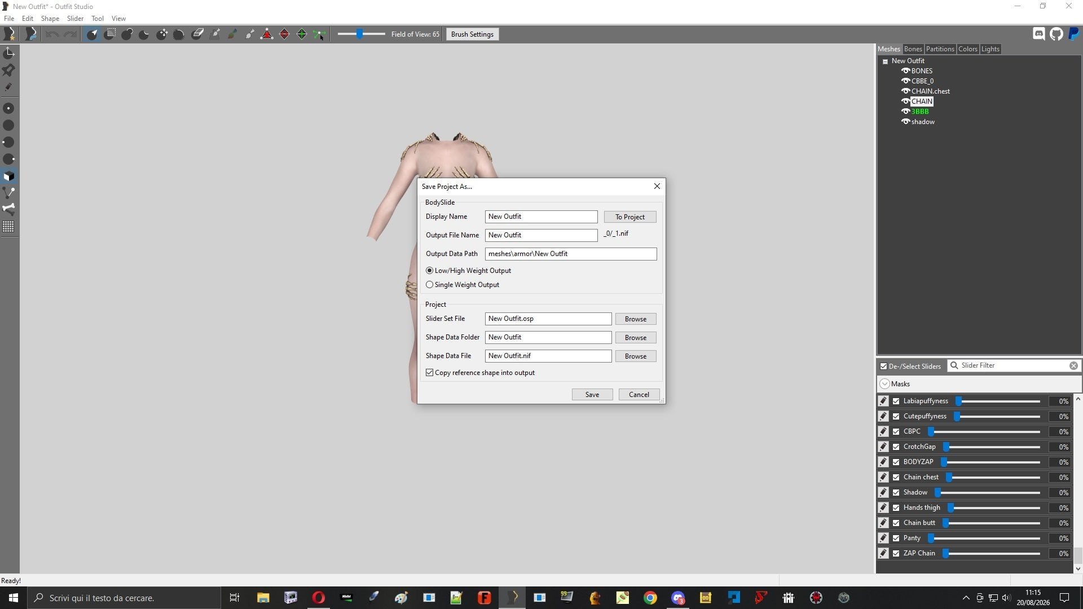The height and width of the screenshot is (609, 1083).
Task: Open the PayPal donate icon
Action: [1074, 34]
